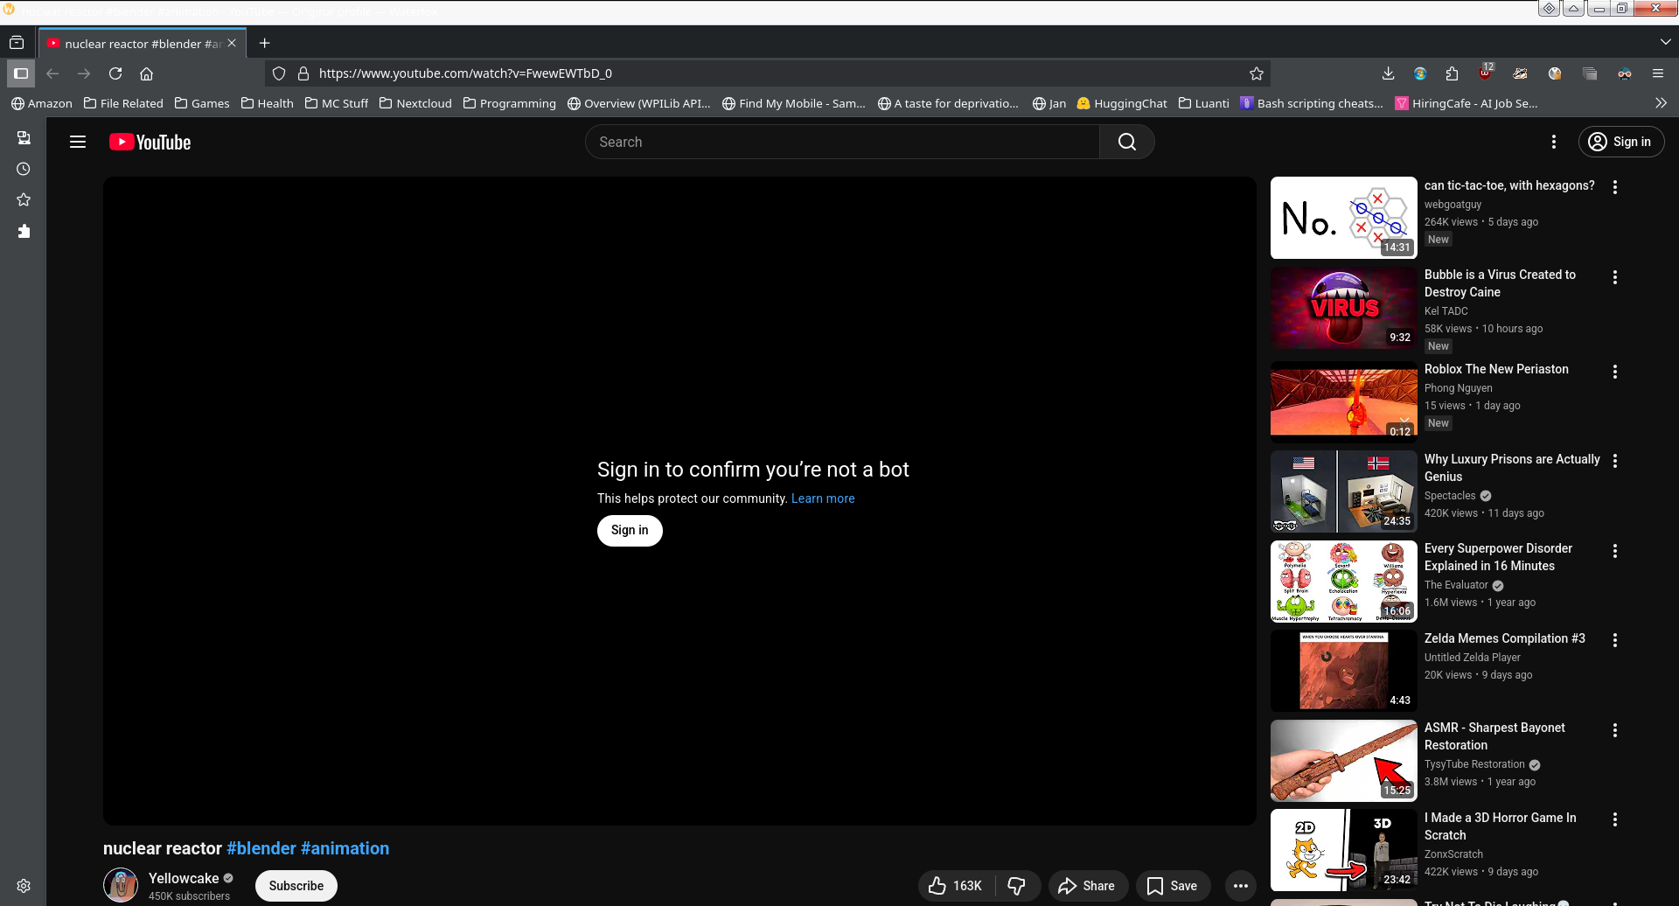
Task: Dislike the nuclear reactor video
Action: coord(1017,886)
